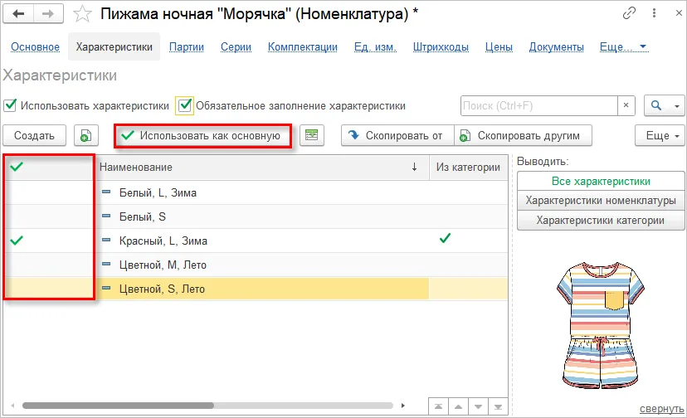Open the Серии tab

(x=236, y=47)
